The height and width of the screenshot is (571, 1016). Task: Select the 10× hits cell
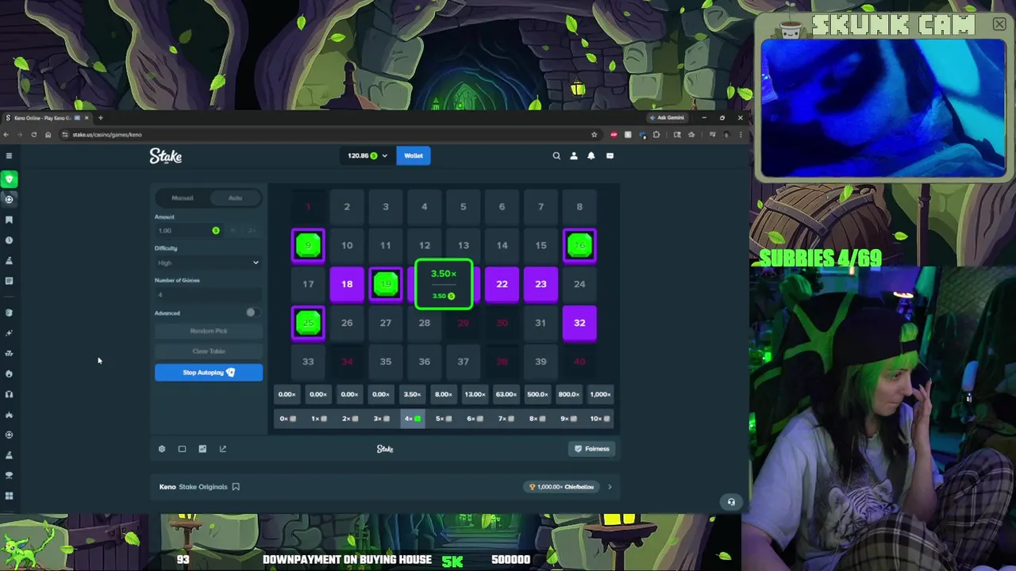600,419
